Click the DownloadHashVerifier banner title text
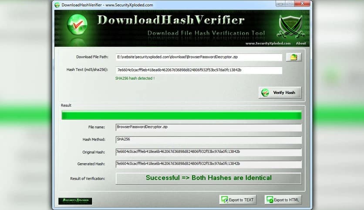Image resolution: width=364 pixels, height=210 pixels. click(x=171, y=20)
